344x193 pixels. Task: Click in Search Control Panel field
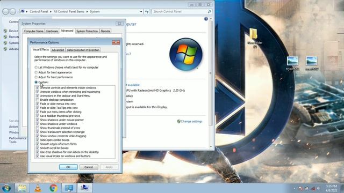[180, 12]
